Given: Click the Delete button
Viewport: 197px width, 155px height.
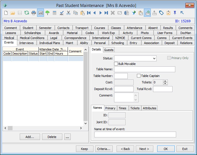Looking at the screenshot, I should [x=52, y=137].
